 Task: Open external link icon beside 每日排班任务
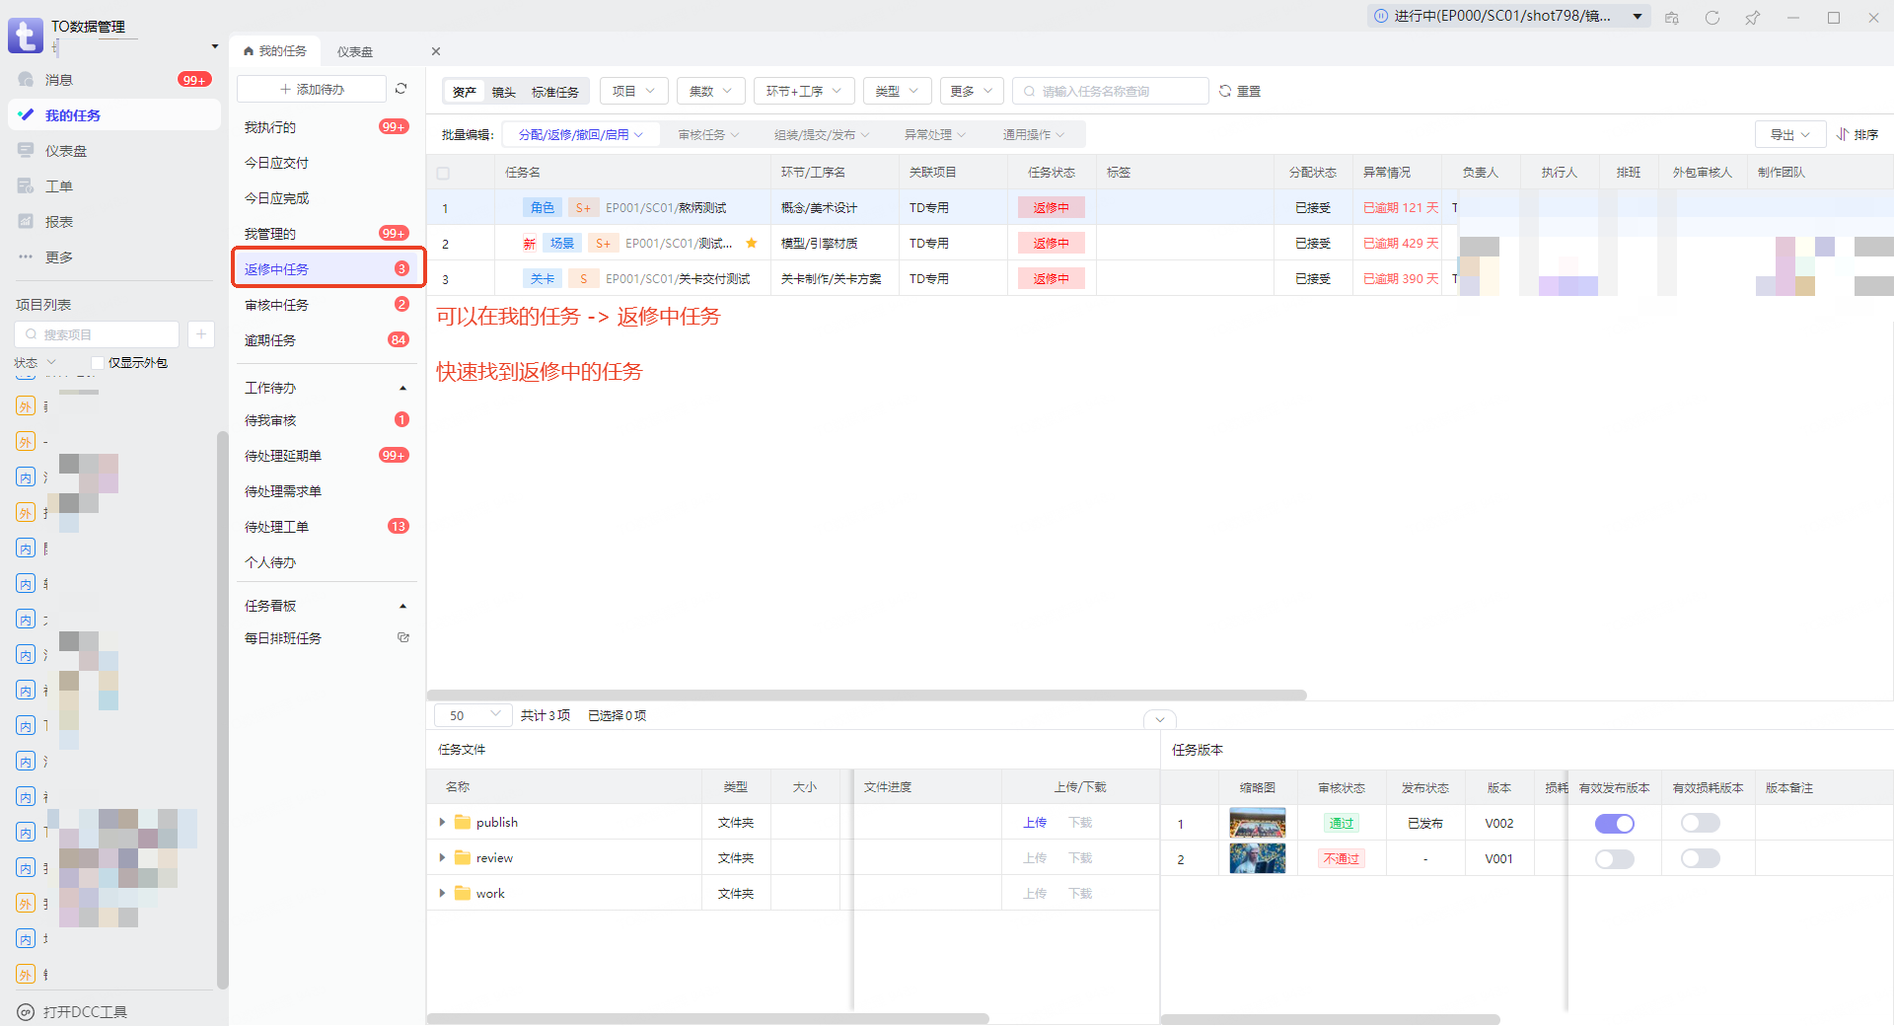[x=403, y=637]
